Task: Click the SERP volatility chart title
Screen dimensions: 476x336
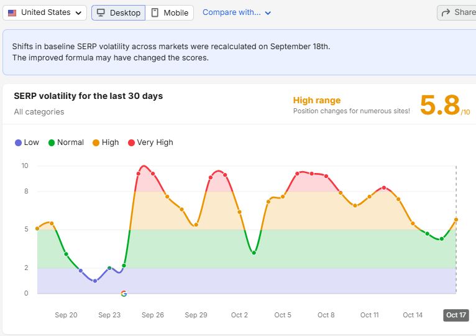Action: click(88, 96)
